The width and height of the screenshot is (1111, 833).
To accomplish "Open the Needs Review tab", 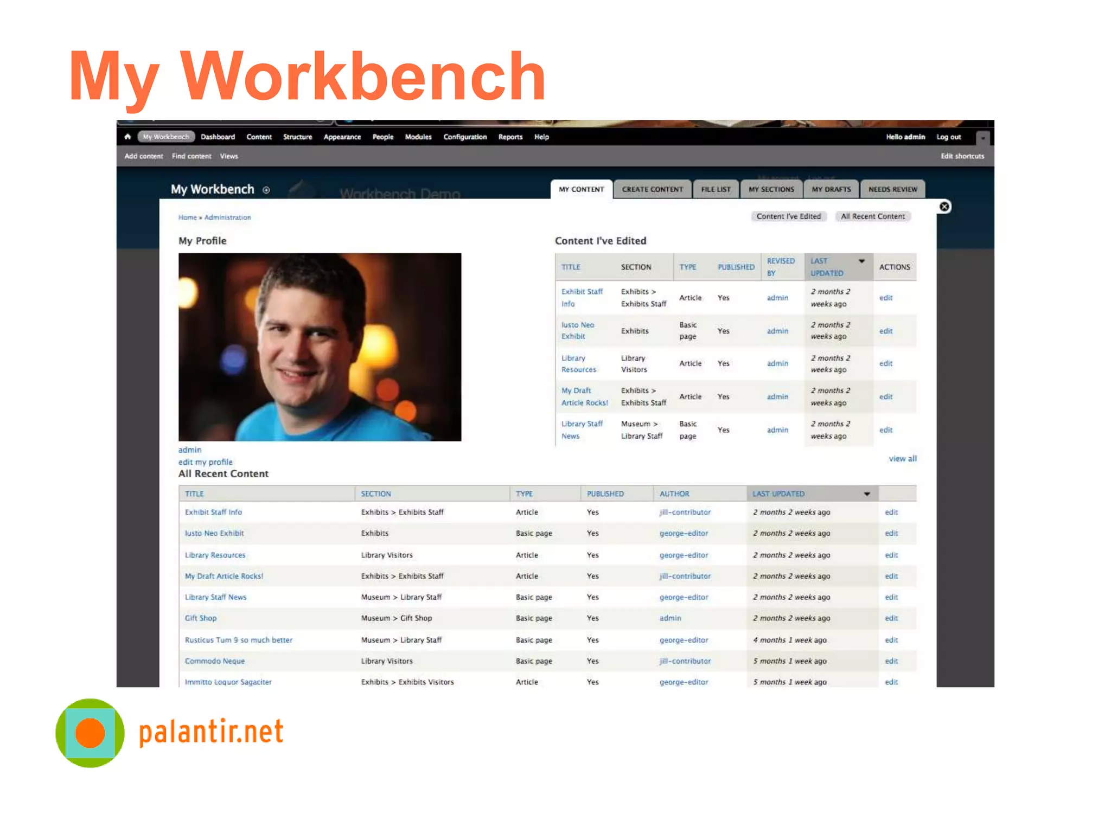I will (892, 189).
